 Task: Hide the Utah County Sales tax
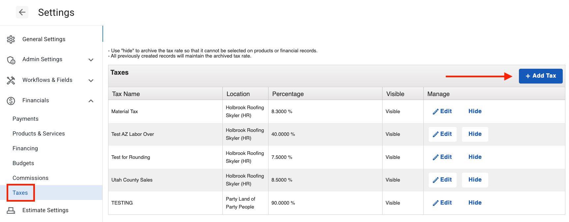475,180
